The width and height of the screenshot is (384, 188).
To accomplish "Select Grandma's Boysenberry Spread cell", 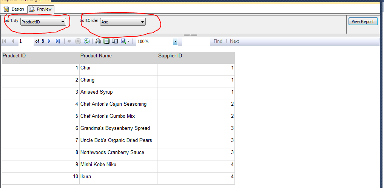I will (118, 130).
